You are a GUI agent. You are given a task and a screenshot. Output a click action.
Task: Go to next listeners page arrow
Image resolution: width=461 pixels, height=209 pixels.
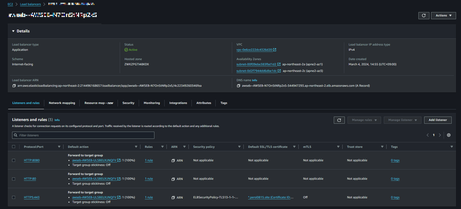tap(440, 135)
